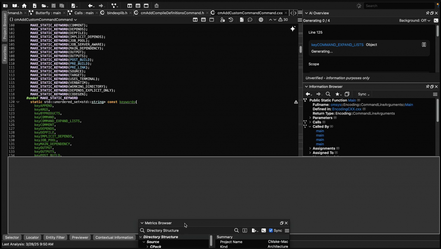Screen dimensions: 441x249
Task: Open the Favorites side tab
Action: (x=4, y=54)
